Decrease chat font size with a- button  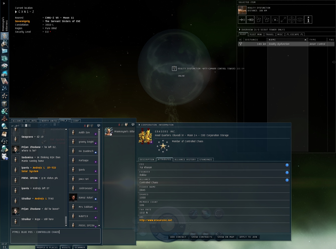[x=13, y=126]
